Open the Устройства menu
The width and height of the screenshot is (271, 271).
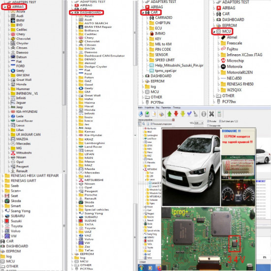(149, 107)
